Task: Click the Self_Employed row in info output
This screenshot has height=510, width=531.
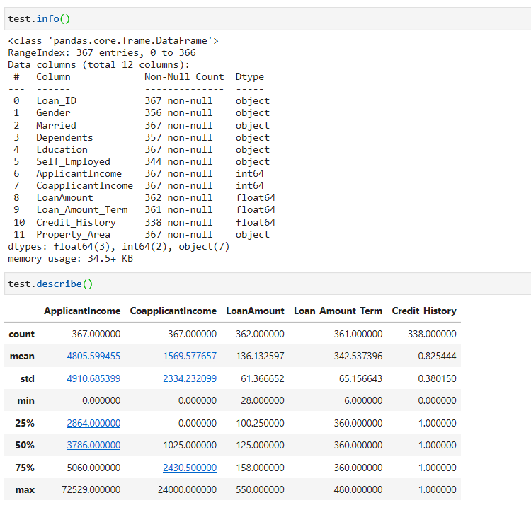Action: pyautogui.click(x=142, y=161)
